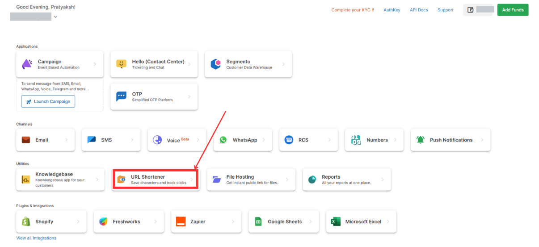Click "All your reports at one place." text
539x247 pixels.
click(x=346, y=183)
